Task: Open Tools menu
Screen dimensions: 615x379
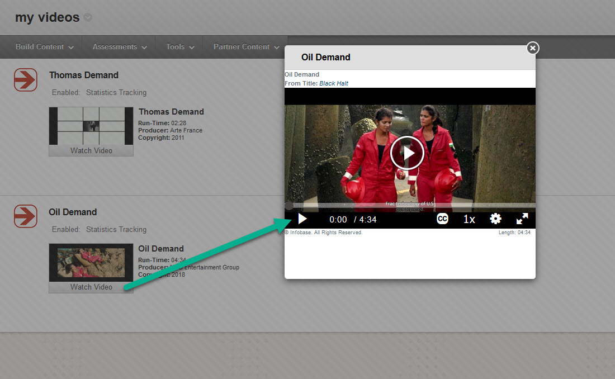Action: pos(180,47)
